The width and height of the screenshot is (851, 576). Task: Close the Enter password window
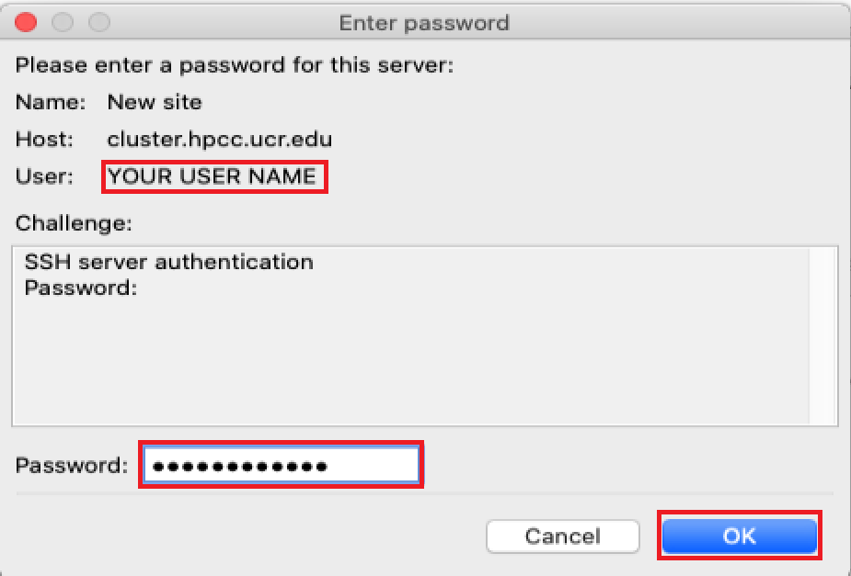click(x=27, y=22)
